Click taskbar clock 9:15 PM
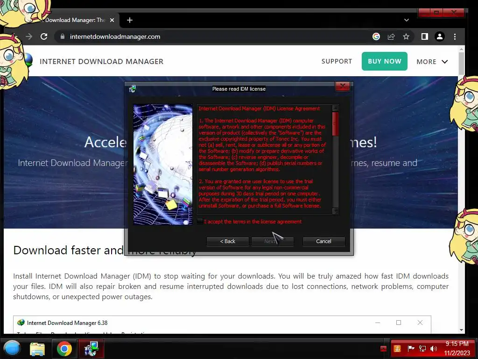This screenshot has width=478, height=359. tap(457, 344)
